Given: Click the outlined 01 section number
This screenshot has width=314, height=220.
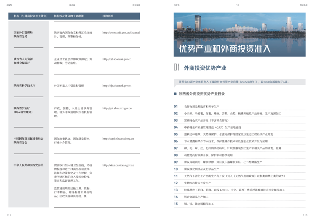Looking at the screenshot, I should pos(176,67).
